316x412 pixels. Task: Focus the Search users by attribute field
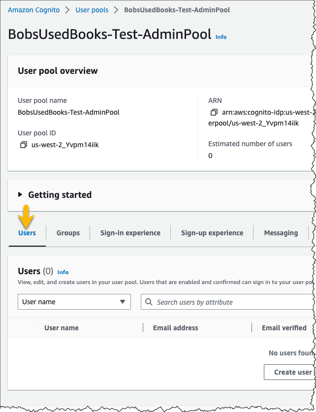point(228,302)
